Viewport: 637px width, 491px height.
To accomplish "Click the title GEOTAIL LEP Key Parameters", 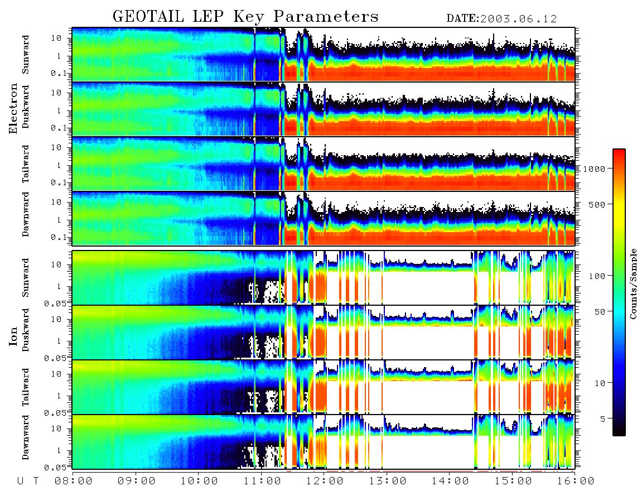I will point(245,17).
